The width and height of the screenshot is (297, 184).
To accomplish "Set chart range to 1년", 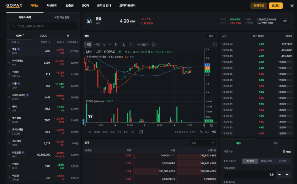I will click(89, 132).
